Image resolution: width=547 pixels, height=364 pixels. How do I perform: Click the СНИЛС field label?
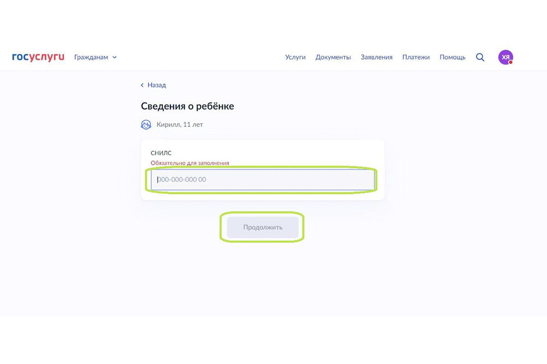coord(161,153)
